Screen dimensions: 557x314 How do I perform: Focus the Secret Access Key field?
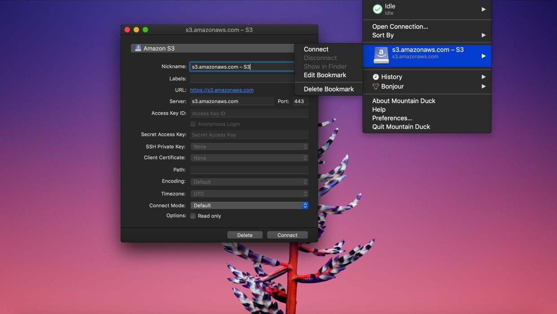pos(249,135)
